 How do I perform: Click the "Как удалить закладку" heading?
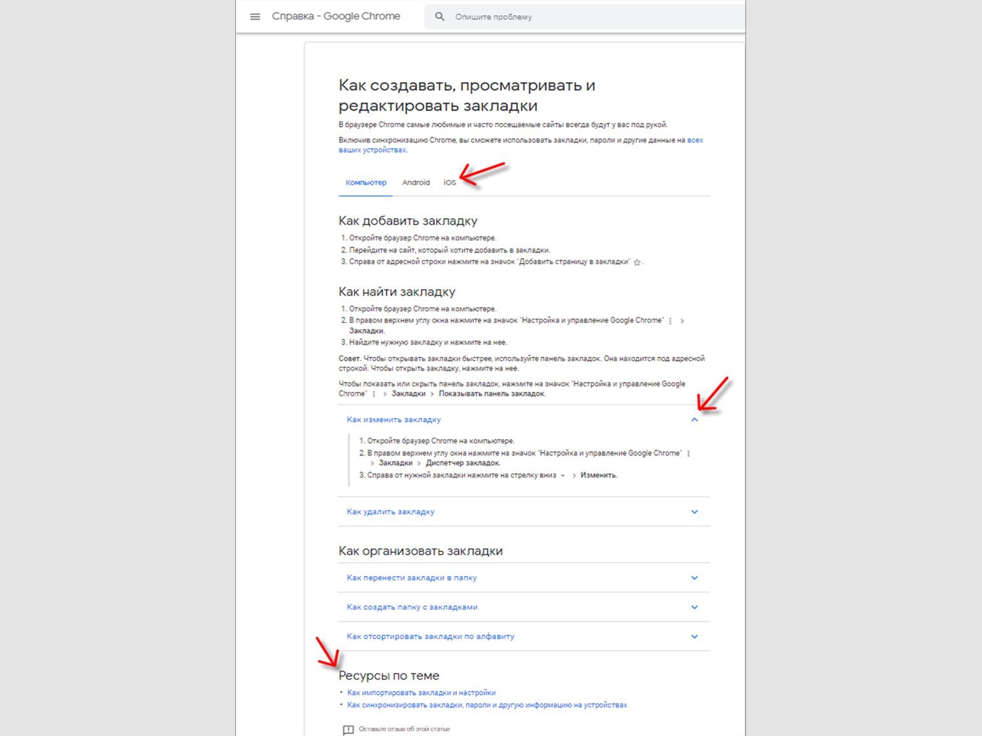click(x=390, y=512)
